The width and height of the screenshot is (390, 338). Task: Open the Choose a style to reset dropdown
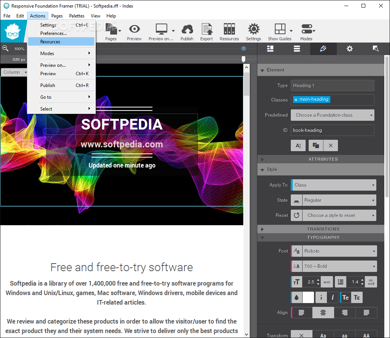click(339, 215)
